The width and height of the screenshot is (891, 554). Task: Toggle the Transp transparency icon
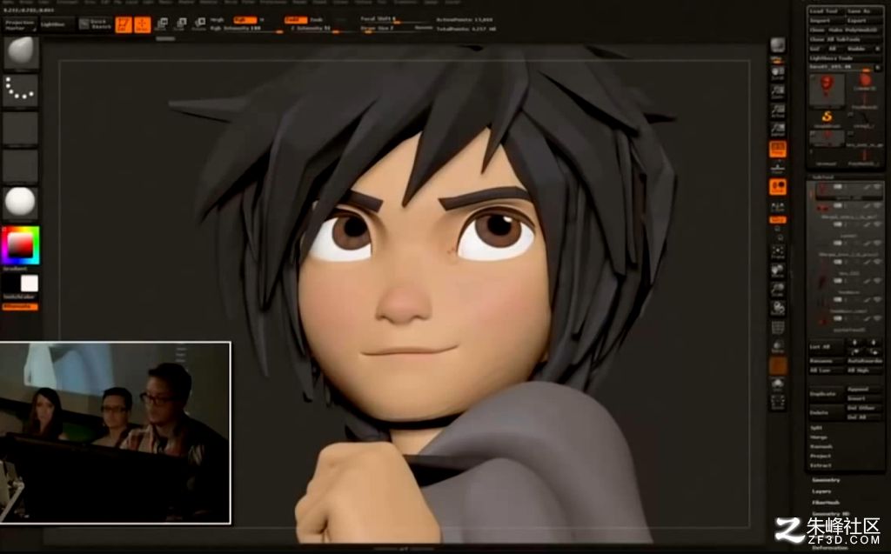click(777, 347)
